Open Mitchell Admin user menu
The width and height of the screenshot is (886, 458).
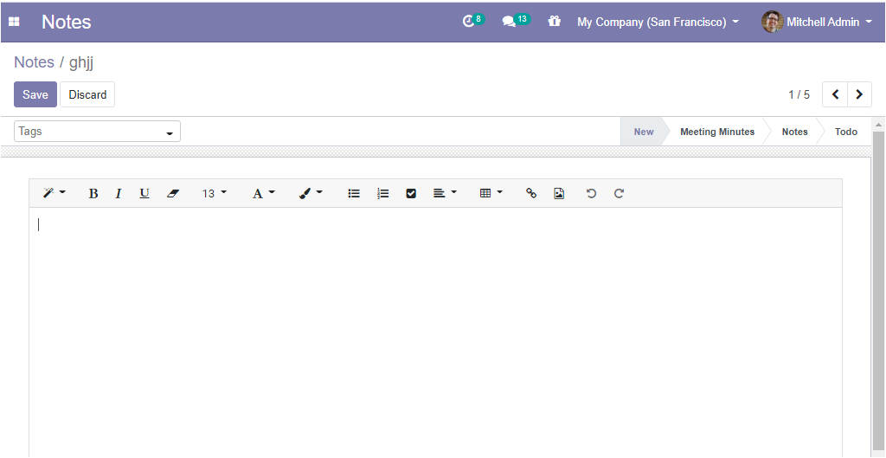coord(818,22)
